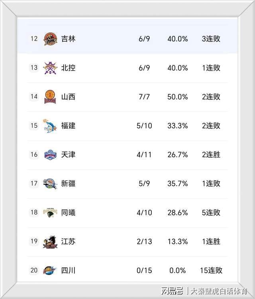
Task: Open the 四川 team name link
Action: click(x=68, y=270)
